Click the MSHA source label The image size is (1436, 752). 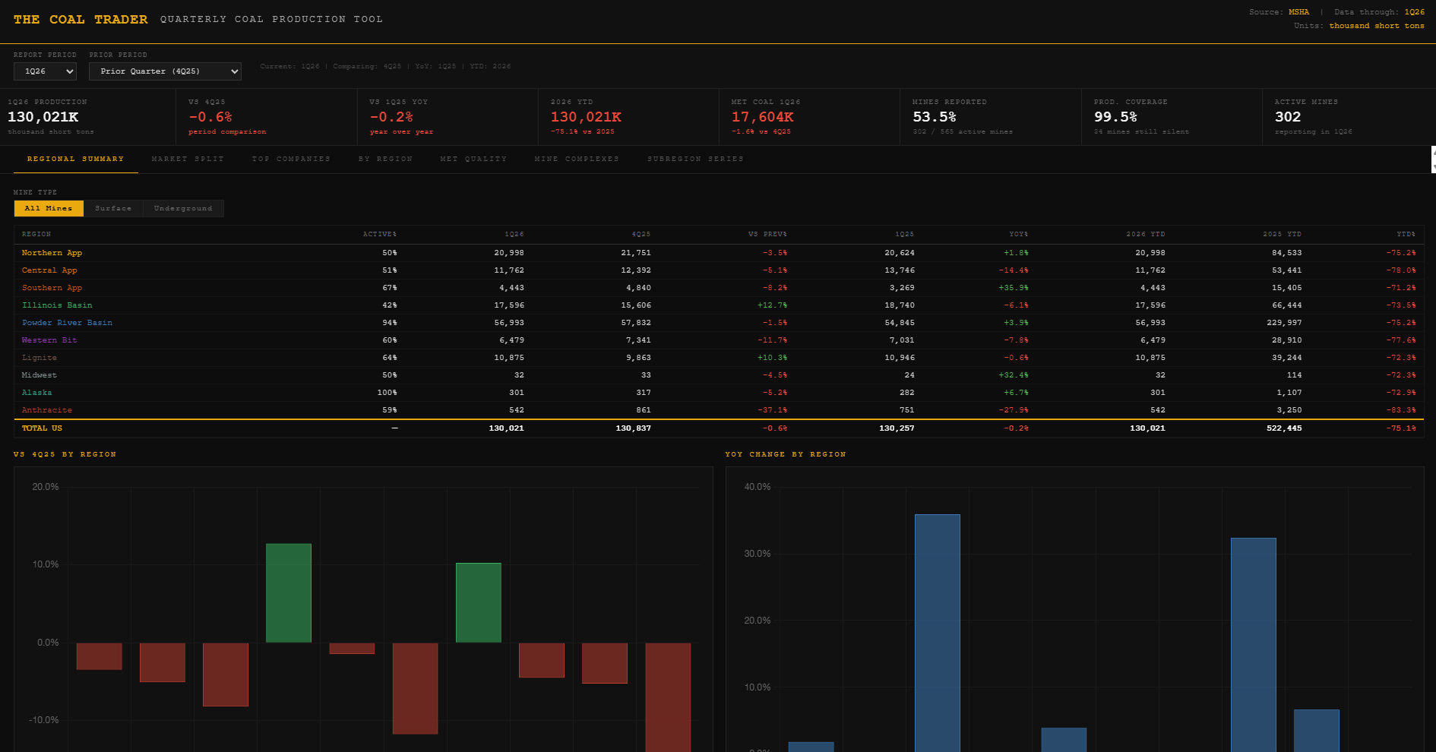1299,12
